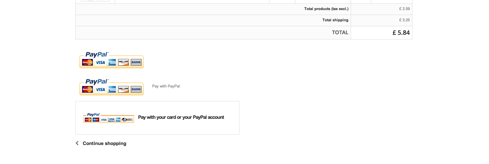Image resolution: width=489 pixels, height=164 pixels.
Task: Click the VISA Electron card icon
Action: [112, 119]
